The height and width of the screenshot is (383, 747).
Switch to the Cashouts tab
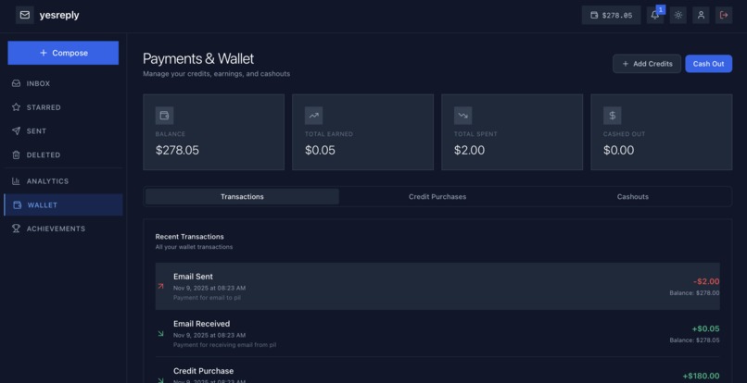pyautogui.click(x=633, y=196)
